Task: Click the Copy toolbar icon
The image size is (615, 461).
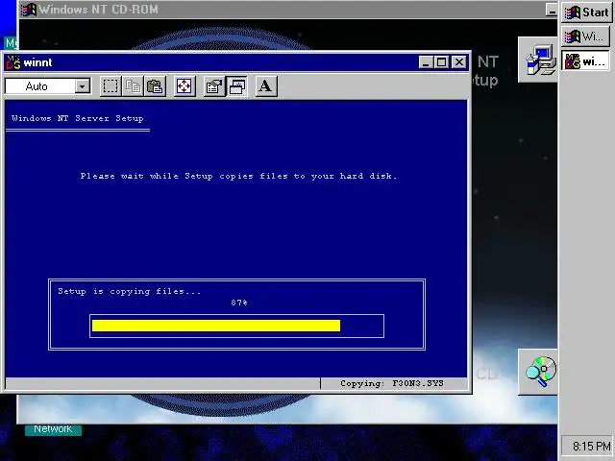Action: 133,86
